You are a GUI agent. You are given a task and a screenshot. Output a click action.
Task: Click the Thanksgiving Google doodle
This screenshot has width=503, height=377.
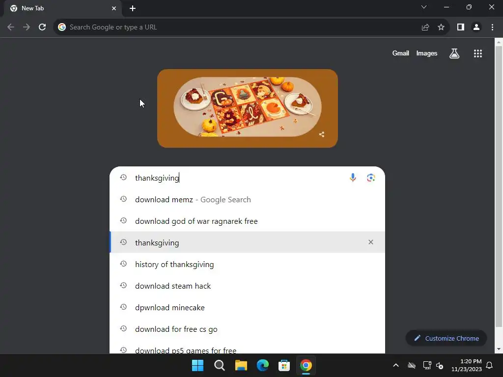click(x=248, y=108)
